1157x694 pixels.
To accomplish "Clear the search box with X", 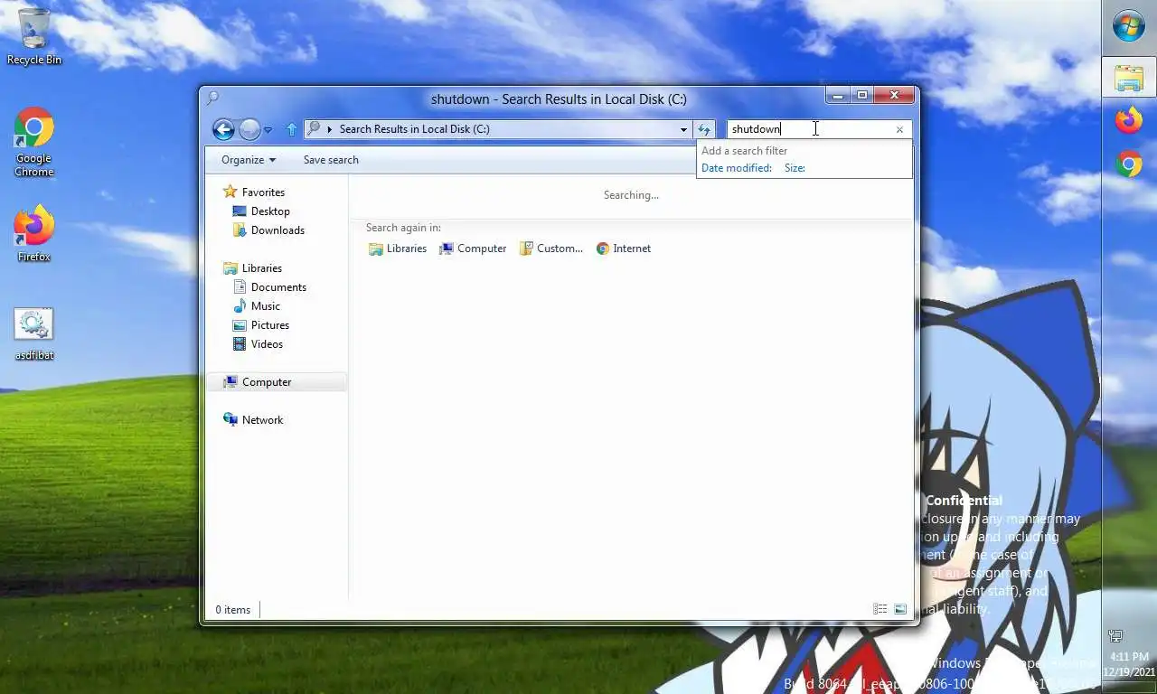I will [899, 129].
